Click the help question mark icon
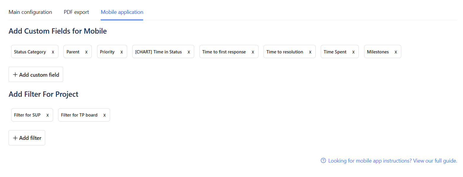 coord(323,160)
